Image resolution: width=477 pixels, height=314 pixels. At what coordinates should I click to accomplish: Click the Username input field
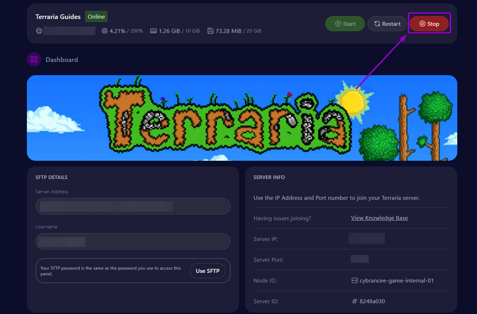(x=133, y=241)
